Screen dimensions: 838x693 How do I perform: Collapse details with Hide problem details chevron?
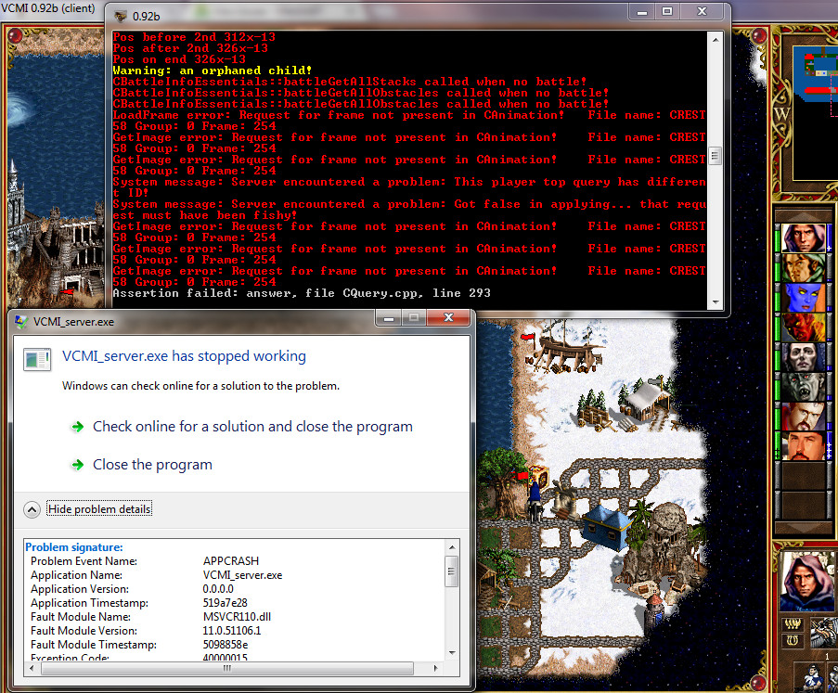32,509
